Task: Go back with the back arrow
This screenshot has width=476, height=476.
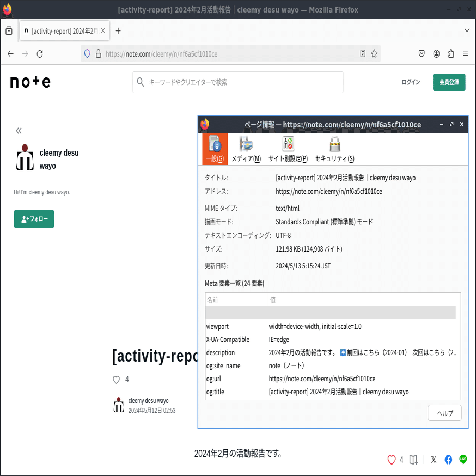Action: [11, 54]
